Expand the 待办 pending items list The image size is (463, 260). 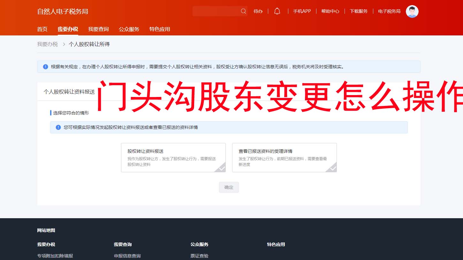click(258, 11)
